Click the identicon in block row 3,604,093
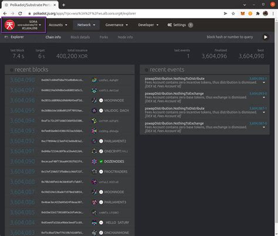Image resolution: width=278 pixels, height=236 pixels. pos(94,131)
